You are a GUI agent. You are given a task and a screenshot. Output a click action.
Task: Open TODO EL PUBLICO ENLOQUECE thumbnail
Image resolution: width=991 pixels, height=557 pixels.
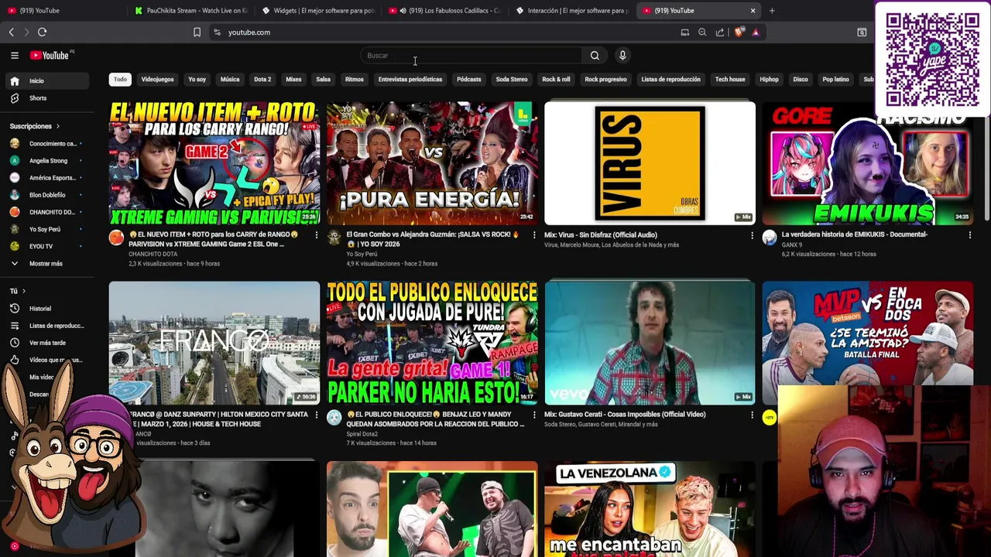coord(432,343)
